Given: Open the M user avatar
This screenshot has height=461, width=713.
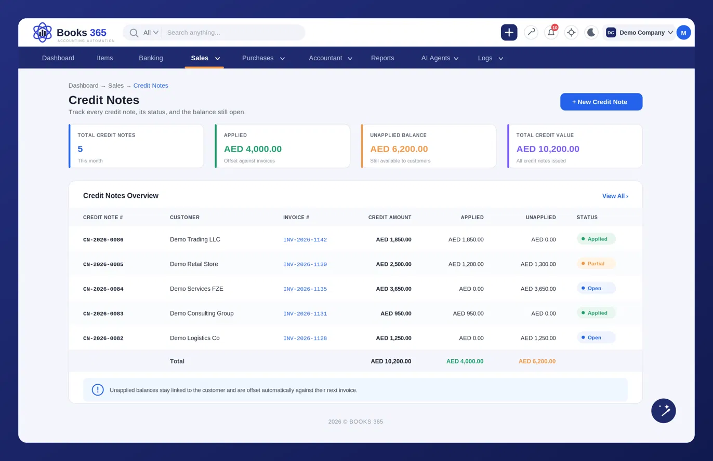Looking at the screenshot, I should (x=683, y=32).
